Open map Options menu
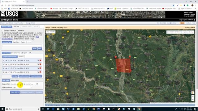198x111 pixels. click(186, 32)
